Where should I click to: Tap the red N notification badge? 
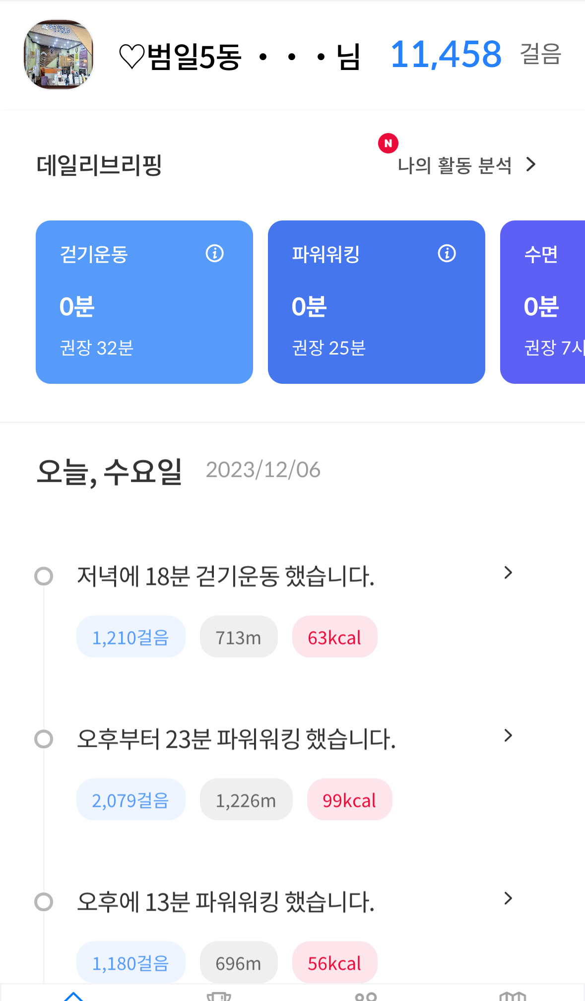(388, 143)
